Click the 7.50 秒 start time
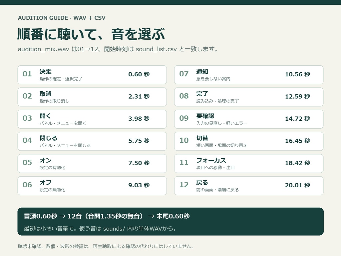The height and width of the screenshot is (256, 341). coord(139,163)
